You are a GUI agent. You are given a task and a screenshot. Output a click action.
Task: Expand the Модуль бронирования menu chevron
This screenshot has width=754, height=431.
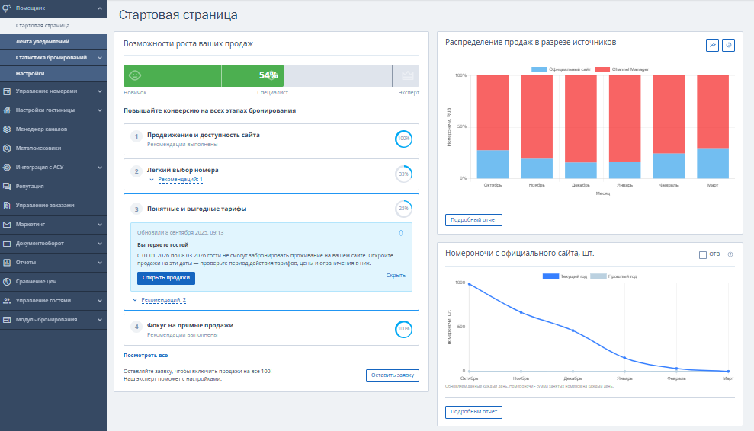[x=100, y=320]
